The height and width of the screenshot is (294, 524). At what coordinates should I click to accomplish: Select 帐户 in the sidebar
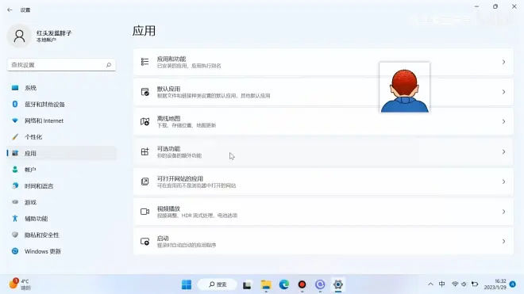pyautogui.click(x=61, y=170)
